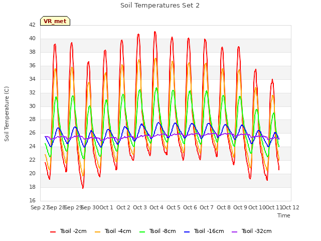Click the Oct 6 x-axis tick label
Screen dimensions: 321x241
[190, 207]
